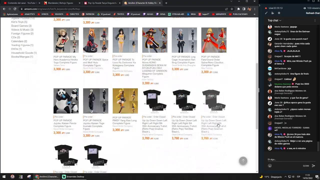Open the RWBY Yang Xiao Long thumbnail

pyautogui.click(x=125, y=101)
